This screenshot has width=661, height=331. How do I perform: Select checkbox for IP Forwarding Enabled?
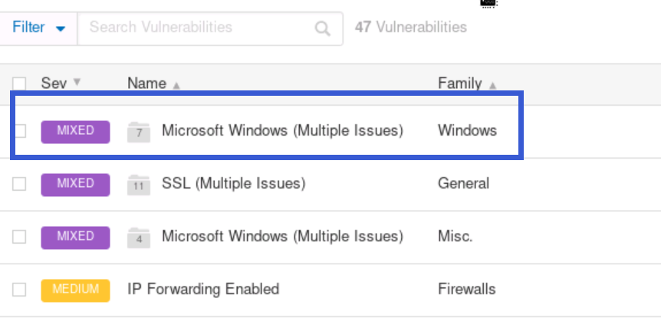click(x=20, y=290)
